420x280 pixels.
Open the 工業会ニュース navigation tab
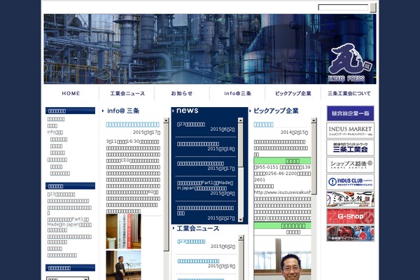pyautogui.click(x=127, y=93)
